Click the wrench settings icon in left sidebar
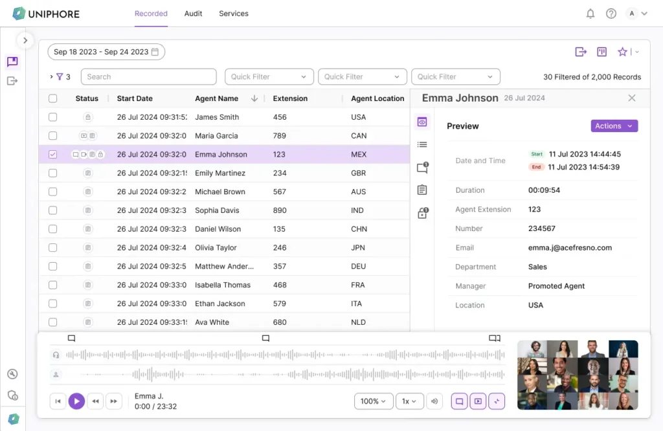The image size is (663, 431). coord(12,374)
